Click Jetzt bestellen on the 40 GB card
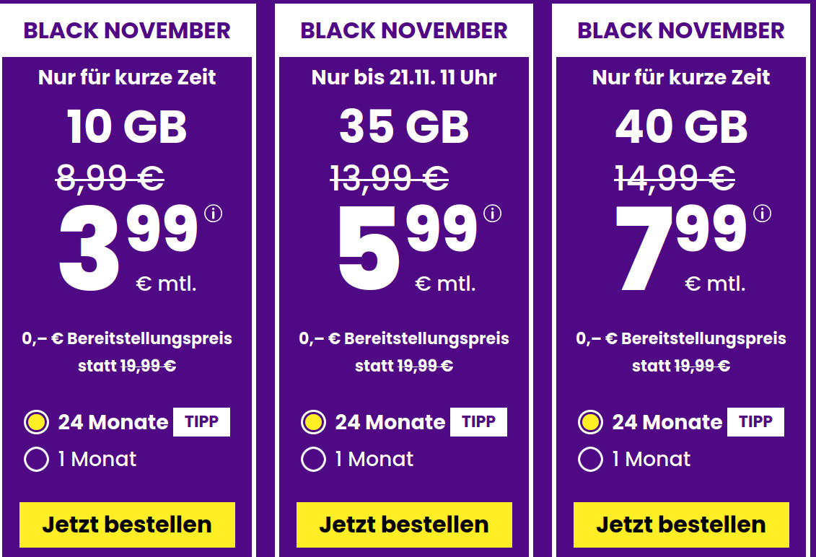816x557 pixels. click(680, 525)
